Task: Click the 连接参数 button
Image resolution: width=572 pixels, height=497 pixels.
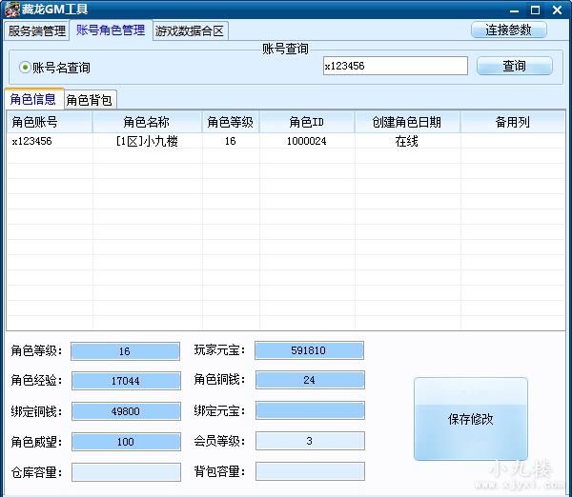Action: coord(508,30)
